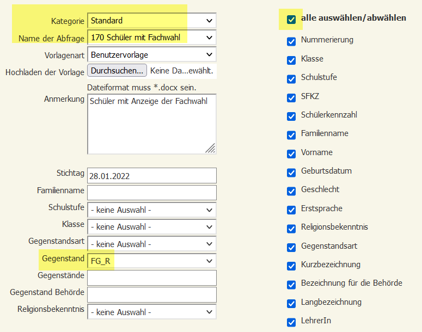The image size is (422, 332).
Task: Expand the Gegenstandsart filter dropdown
Action: point(152,244)
